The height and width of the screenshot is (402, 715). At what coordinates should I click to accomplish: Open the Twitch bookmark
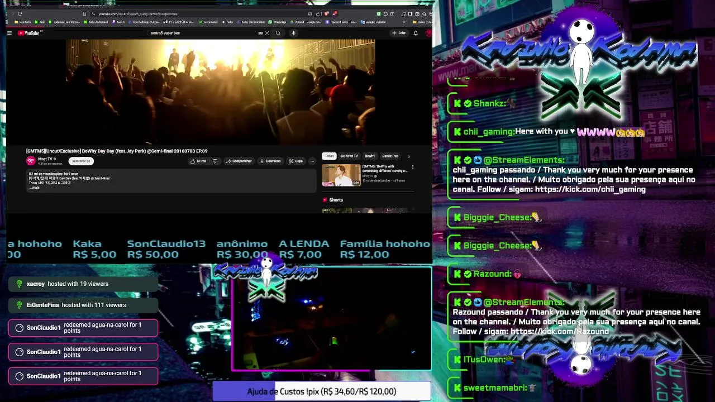point(118,22)
